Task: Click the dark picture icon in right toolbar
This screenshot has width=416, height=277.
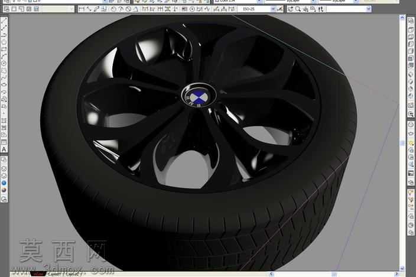Action: (411, 174)
